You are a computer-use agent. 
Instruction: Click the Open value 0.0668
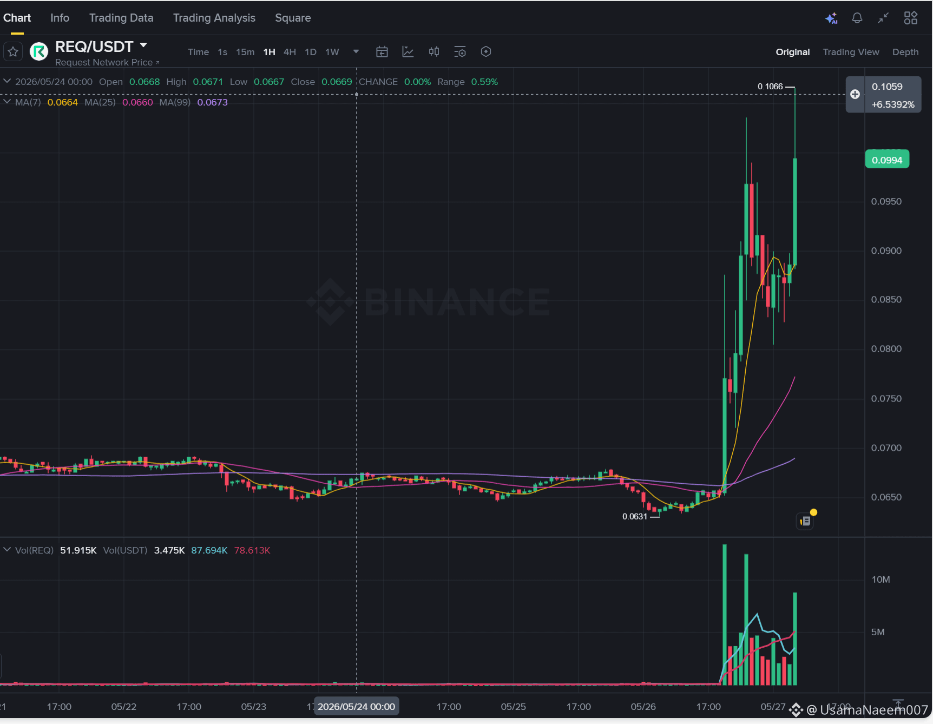(144, 82)
